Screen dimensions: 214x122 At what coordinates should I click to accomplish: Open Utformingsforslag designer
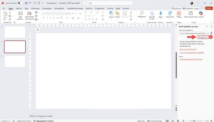tap(191, 15)
